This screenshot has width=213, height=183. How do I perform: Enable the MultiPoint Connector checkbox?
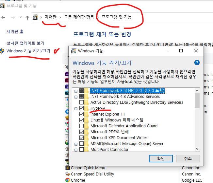(81, 149)
